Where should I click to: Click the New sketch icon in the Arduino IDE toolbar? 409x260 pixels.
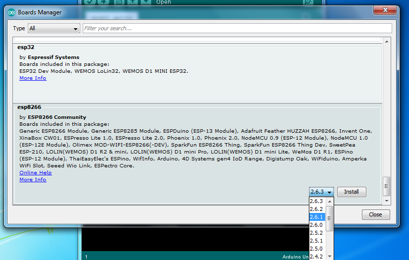(119, 2)
